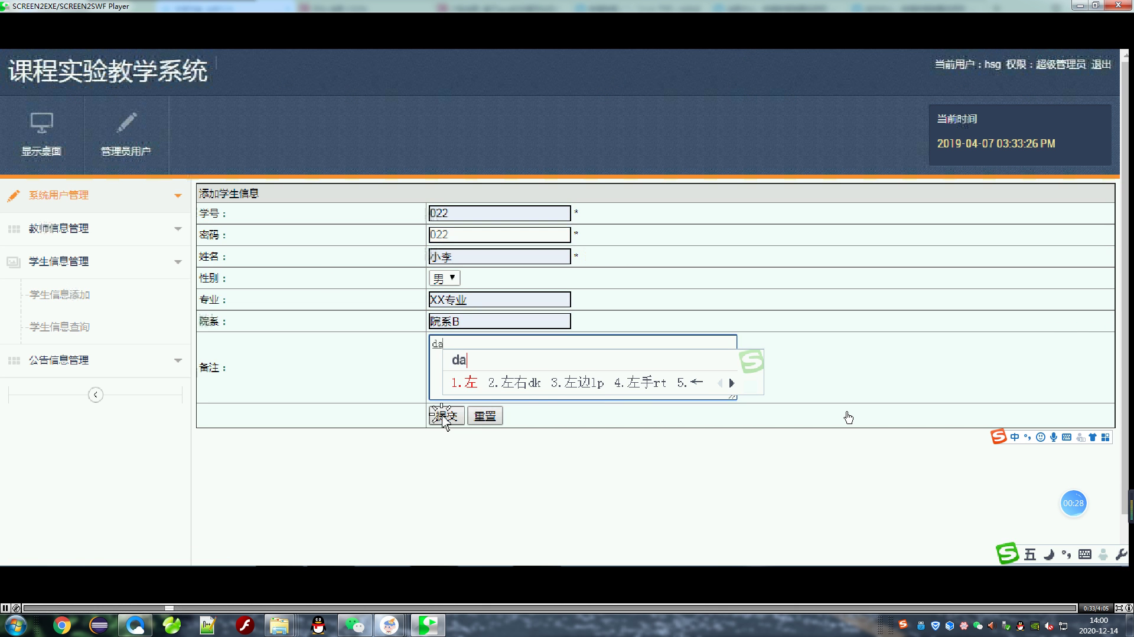Image resolution: width=1134 pixels, height=637 pixels.
Task: Open the player info icon
Action: 1129,608
